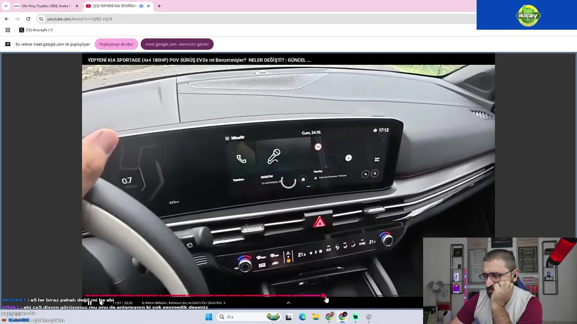The width and height of the screenshot is (577, 324).
Task: Click the video progress bar scrubber
Action: tap(324, 296)
